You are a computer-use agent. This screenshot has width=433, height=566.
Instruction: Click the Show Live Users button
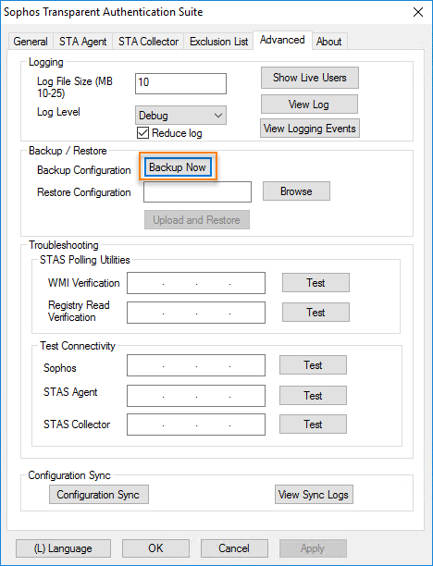point(310,78)
